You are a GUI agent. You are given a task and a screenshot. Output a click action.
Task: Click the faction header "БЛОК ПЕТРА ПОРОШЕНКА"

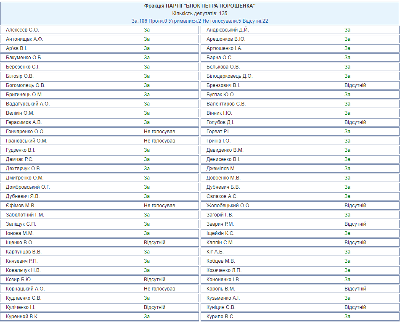point(200,6)
